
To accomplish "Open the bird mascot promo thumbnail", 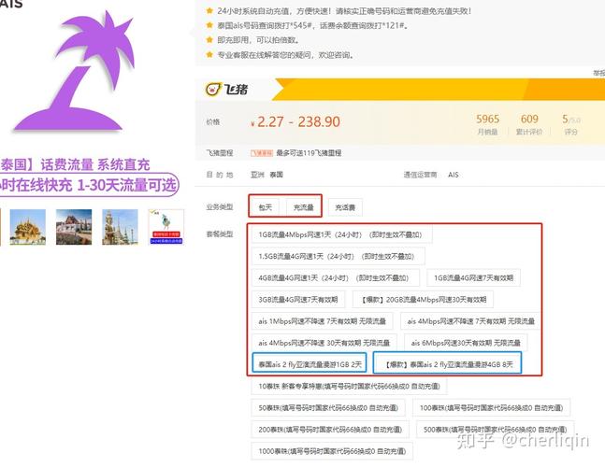I will coord(166,227).
